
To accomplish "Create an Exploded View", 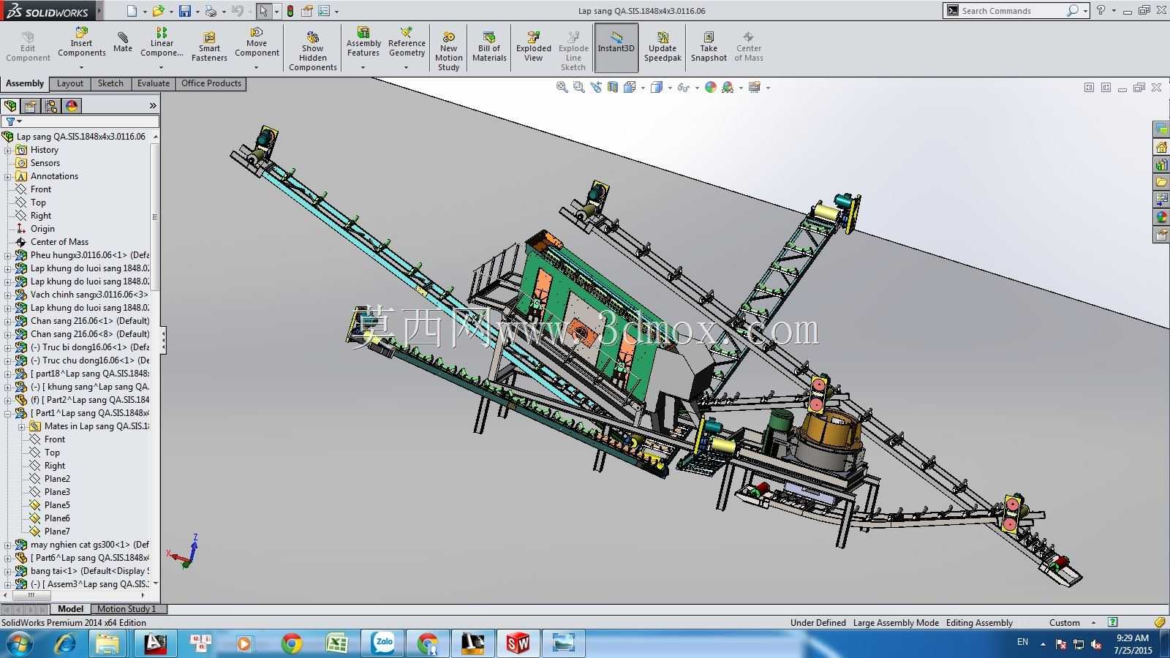I will 534,48.
